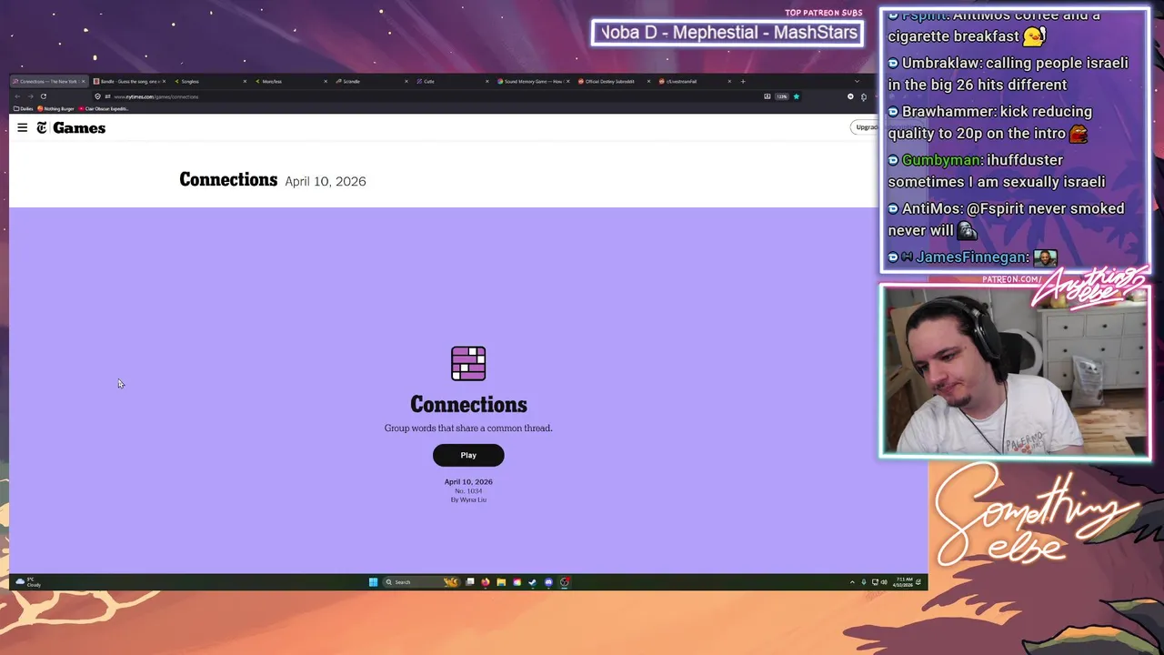1164x655 pixels.
Task: Open the clock and date in taskbar
Action: [x=903, y=582]
